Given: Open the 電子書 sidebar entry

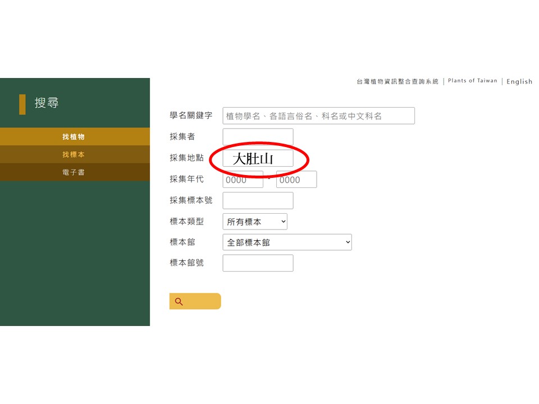Looking at the screenshot, I should click(x=74, y=172).
